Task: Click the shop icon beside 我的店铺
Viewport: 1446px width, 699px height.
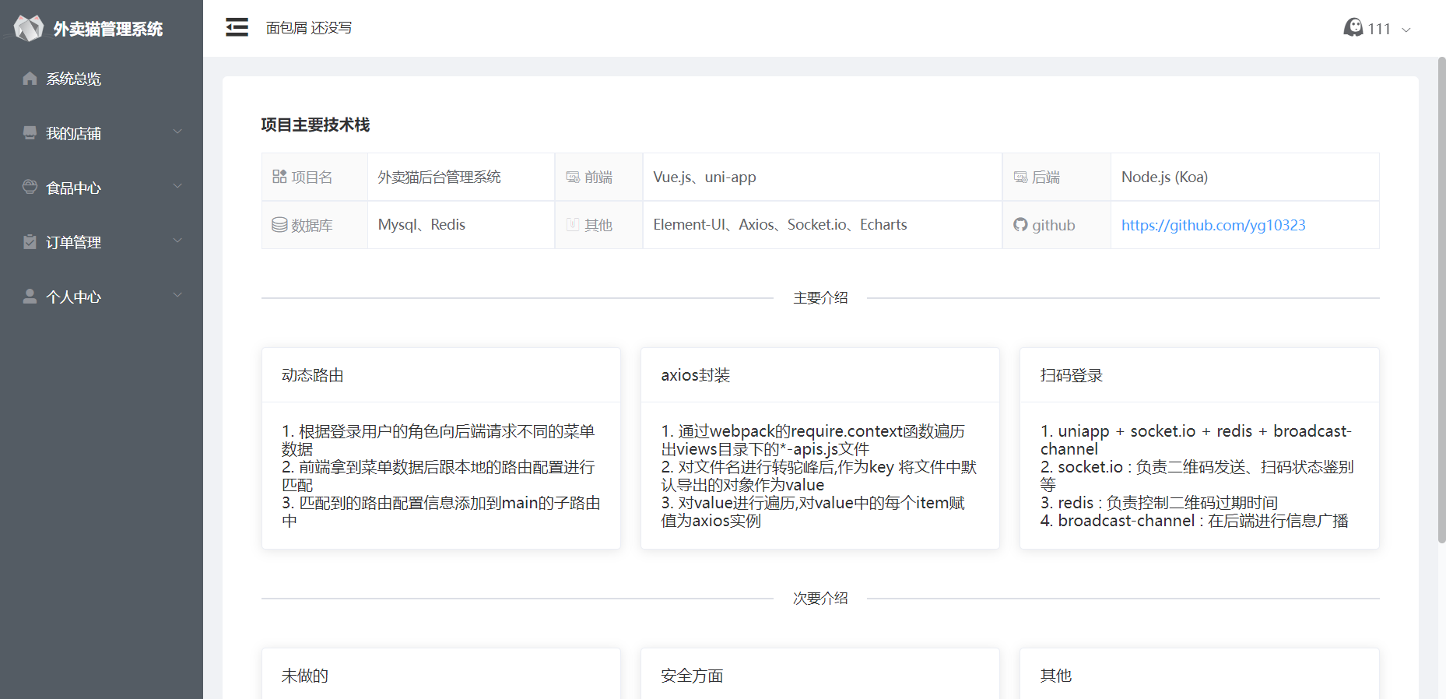Action: click(x=30, y=132)
